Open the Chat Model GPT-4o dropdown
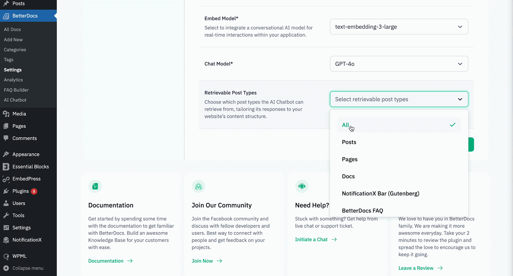 (399, 64)
